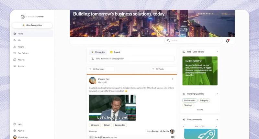Open My settings

(x=23, y=137)
